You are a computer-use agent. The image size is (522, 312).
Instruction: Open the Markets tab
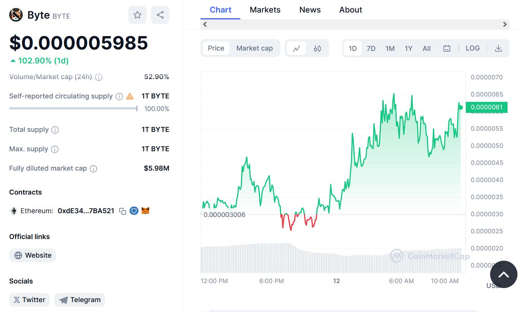[x=265, y=10]
